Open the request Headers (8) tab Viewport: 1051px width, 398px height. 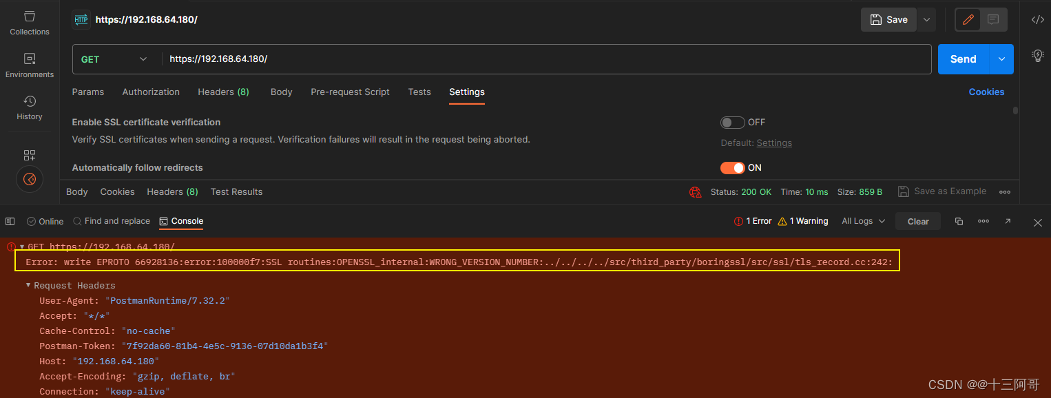point(223,92)
